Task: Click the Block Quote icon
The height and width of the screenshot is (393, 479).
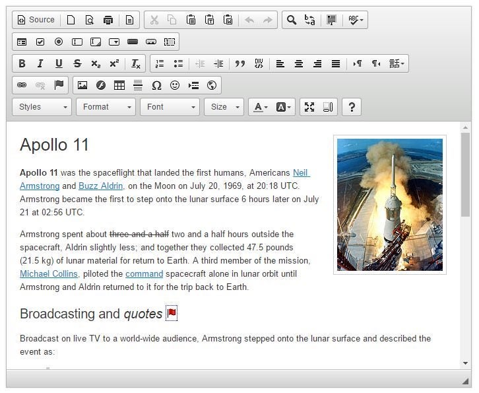Action: click(240, 63)
